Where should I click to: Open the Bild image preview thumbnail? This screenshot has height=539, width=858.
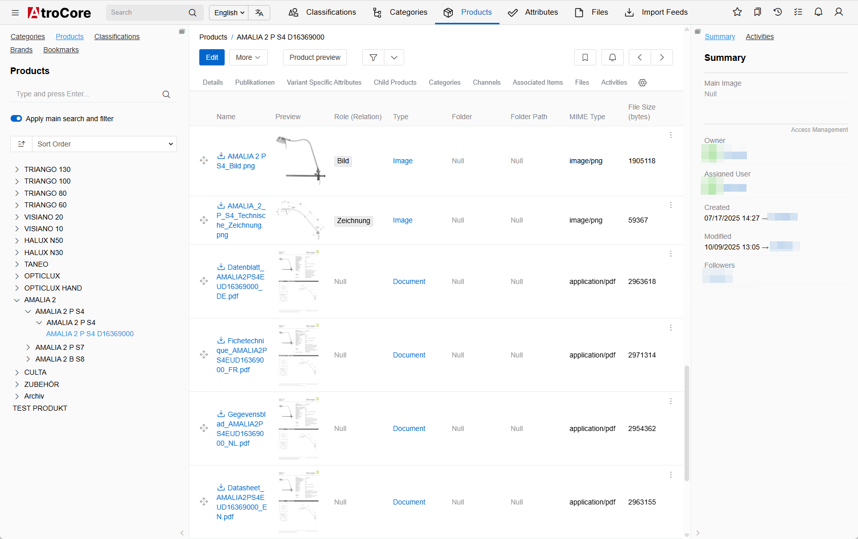tap(300, 160)
